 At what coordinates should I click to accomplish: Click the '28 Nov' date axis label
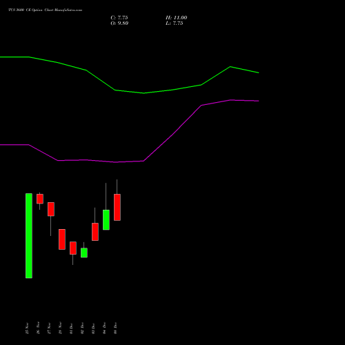(x=60, y=328)
